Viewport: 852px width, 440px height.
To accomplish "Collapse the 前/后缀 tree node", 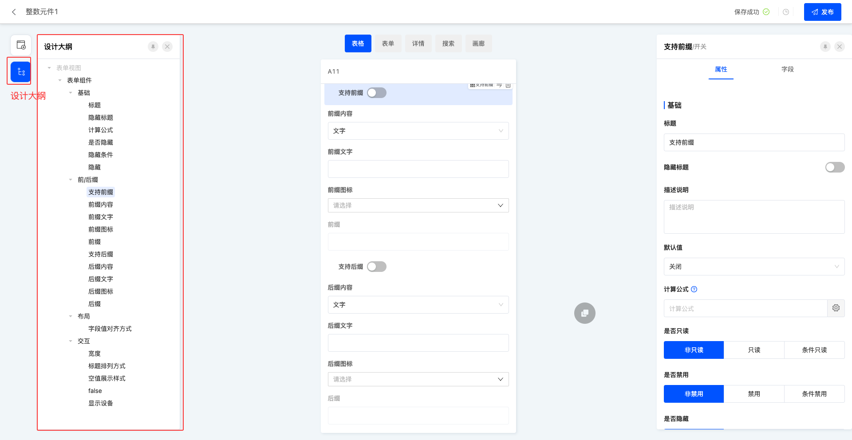I will point(71,180).
